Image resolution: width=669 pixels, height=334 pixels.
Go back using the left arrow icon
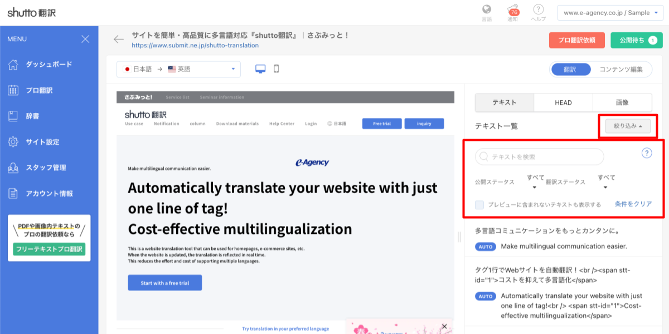coord(118,40)
